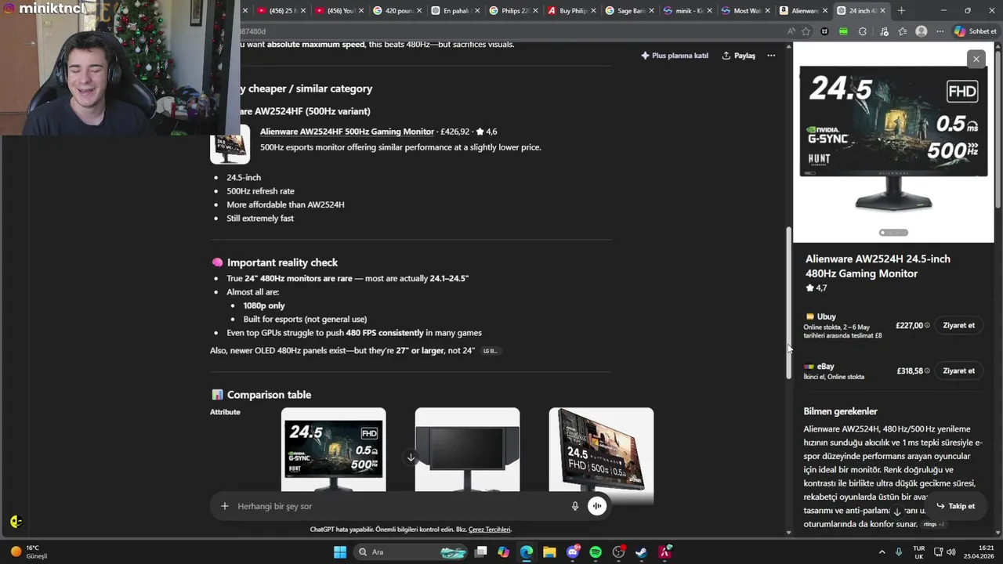Close the product side panel
The image size is (1003, 564).
click(976, 59)
